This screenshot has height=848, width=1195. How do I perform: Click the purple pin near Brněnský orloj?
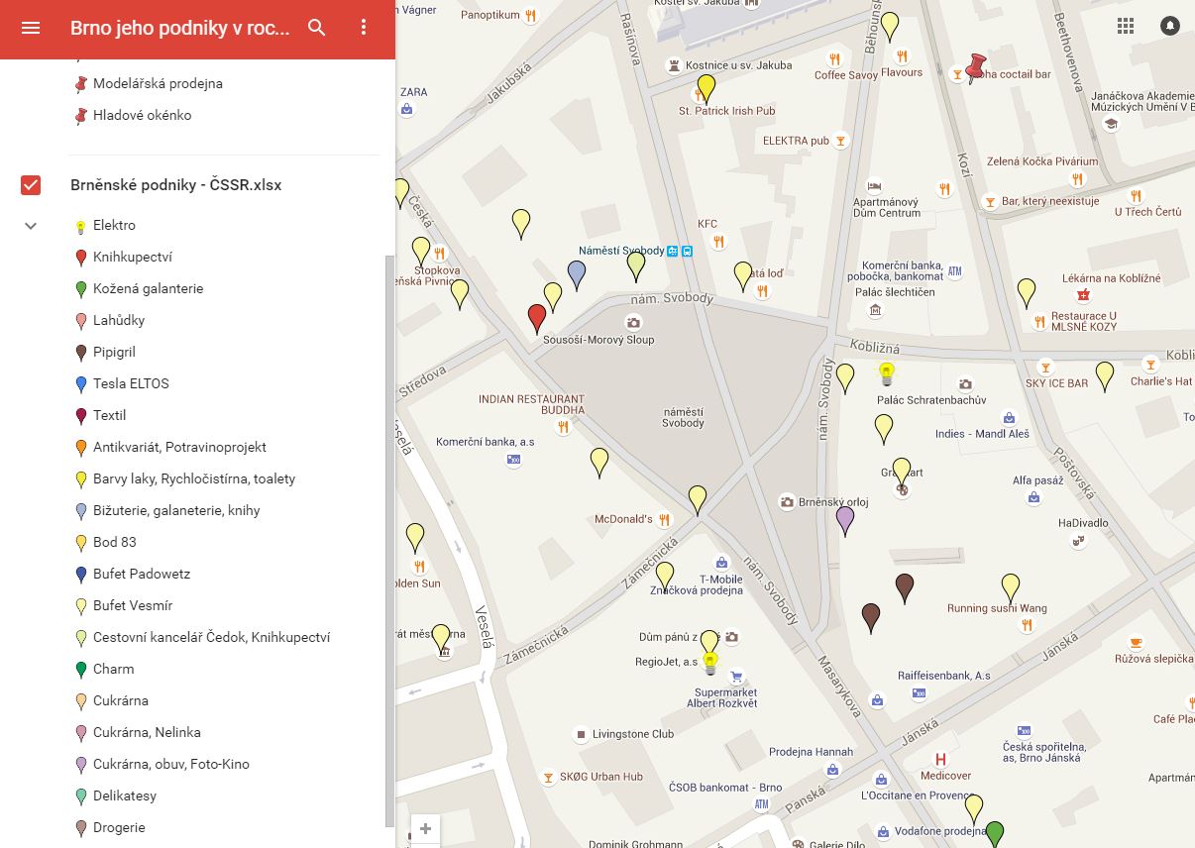(845, 520)
